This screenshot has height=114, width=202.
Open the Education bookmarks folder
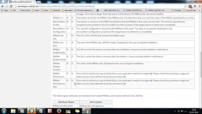pyautogui.click(x=67, y=10)
